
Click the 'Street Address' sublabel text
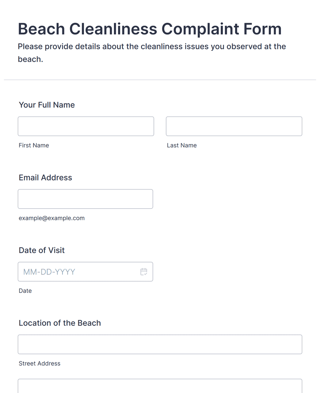tap(40, 364)
